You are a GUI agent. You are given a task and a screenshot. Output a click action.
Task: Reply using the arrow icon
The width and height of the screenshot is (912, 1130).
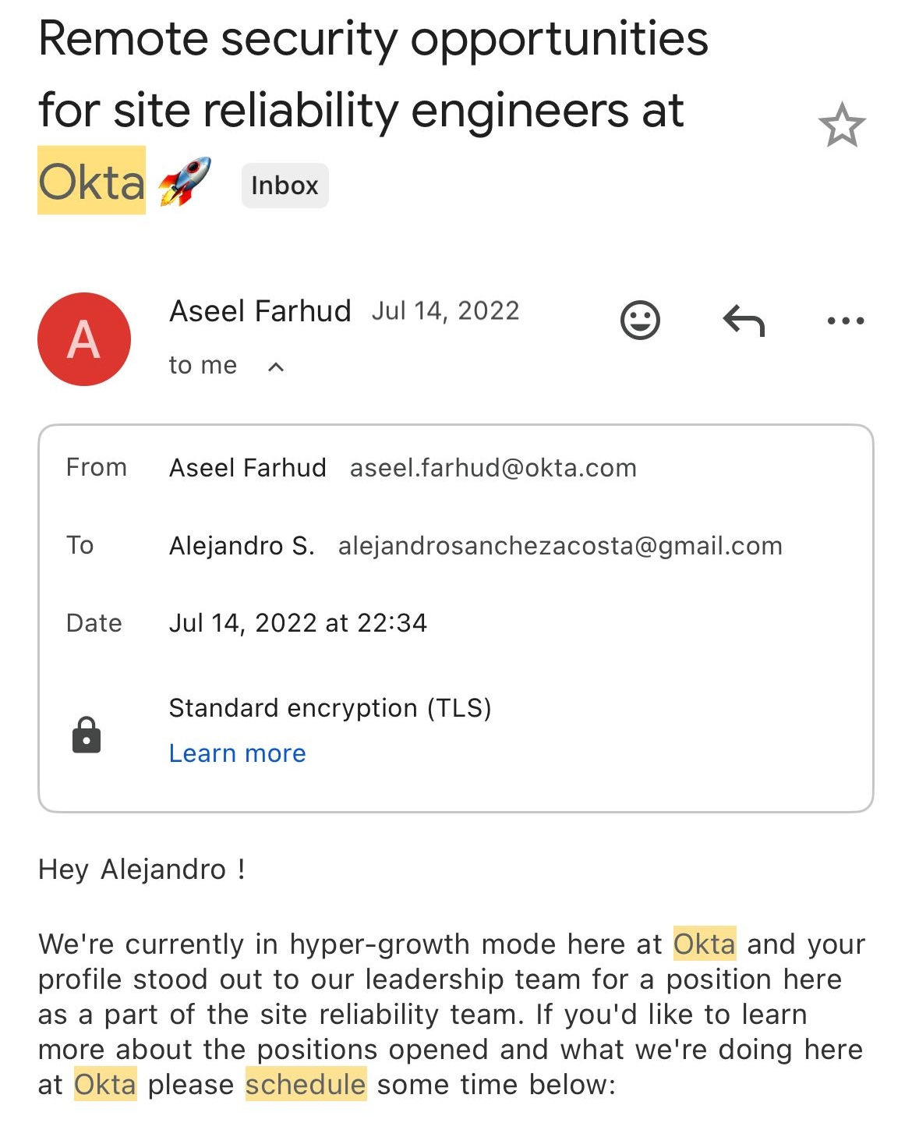[x=744, y=321]
